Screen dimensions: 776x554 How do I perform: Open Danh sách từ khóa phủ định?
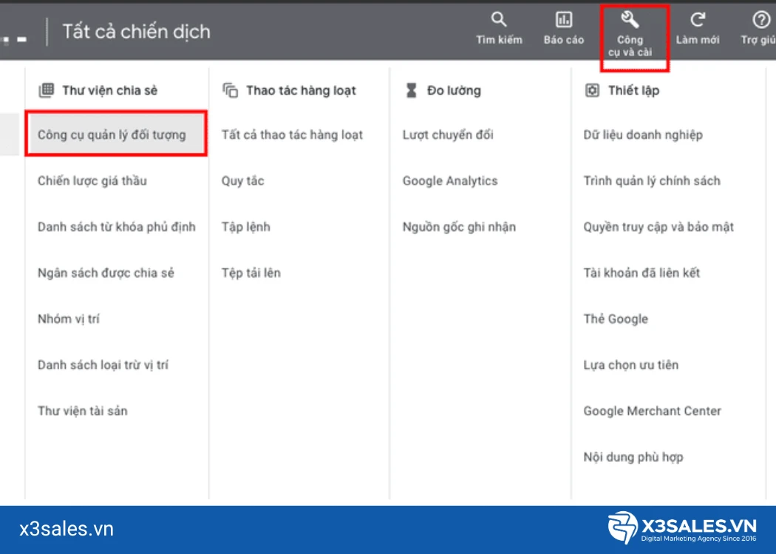click(117, 227)
